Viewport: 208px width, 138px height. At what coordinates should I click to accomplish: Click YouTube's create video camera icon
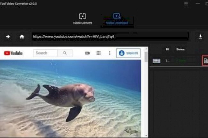[87, 53]
